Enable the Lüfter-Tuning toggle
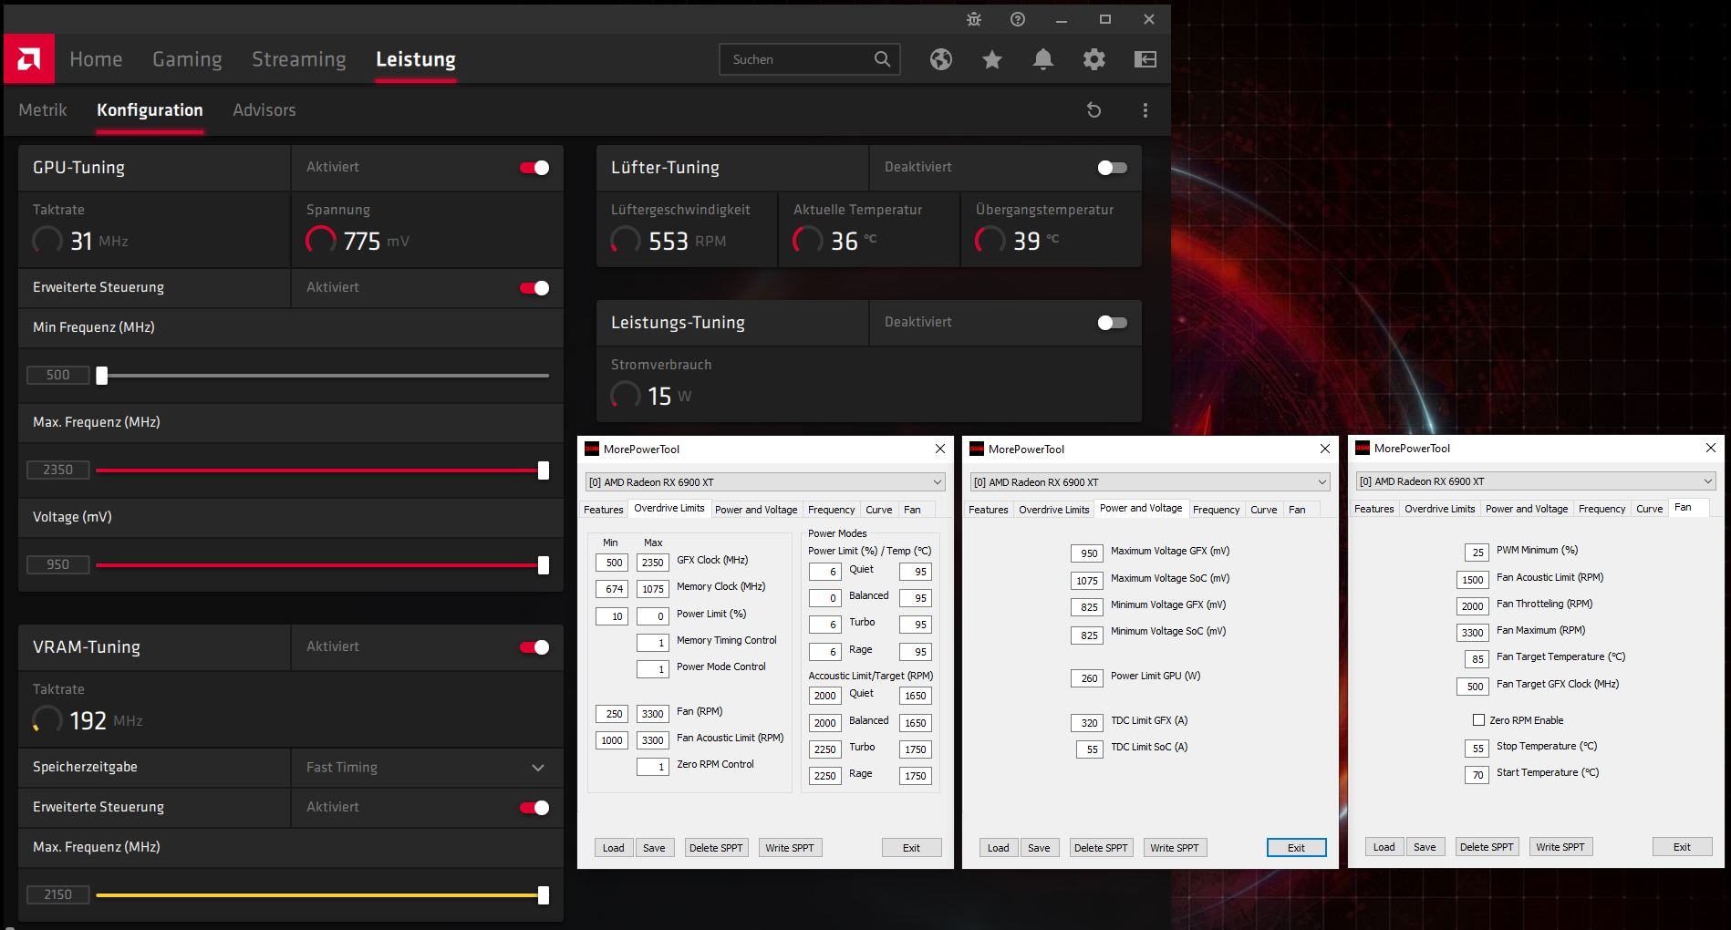Image resolution: width=1731 pixels, height=930 pixels. coord(1113,168)
